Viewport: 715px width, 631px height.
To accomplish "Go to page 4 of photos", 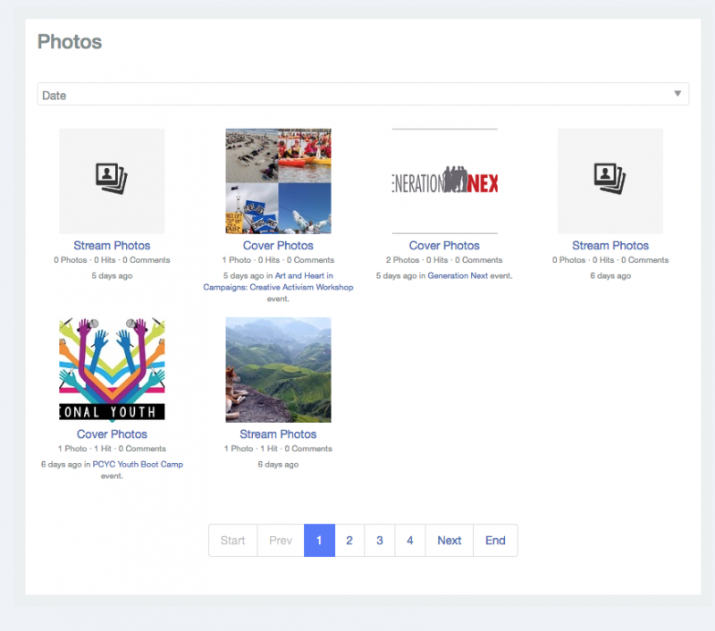I will tap(410, 540).
